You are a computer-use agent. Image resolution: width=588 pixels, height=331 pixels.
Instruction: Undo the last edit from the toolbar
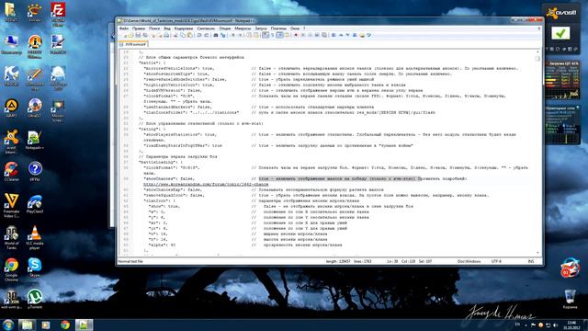[x=199, y=35]
